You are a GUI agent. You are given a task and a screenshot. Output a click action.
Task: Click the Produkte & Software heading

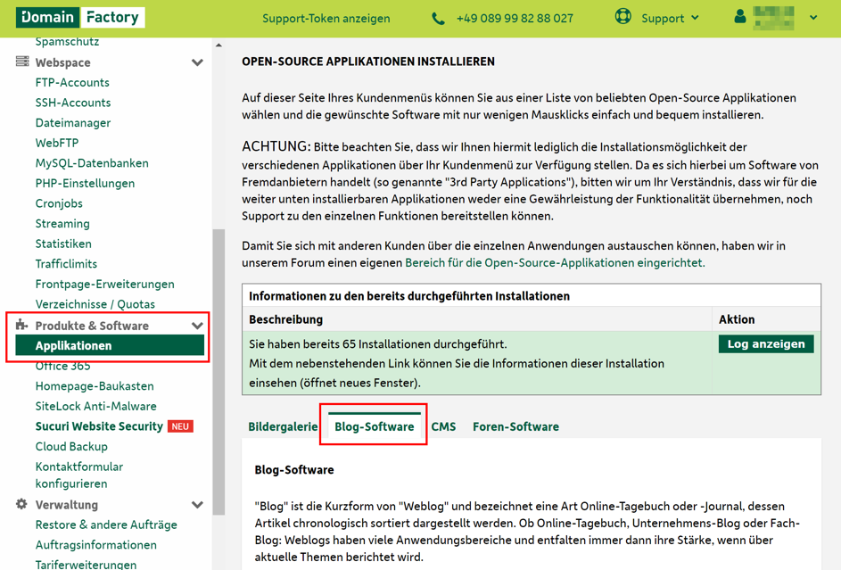92,326
